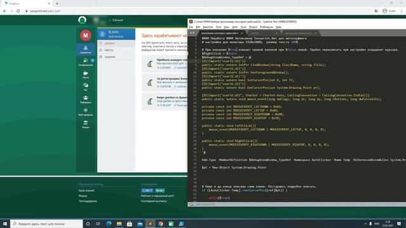Click the blue timer badge in the footer
Screen dimensions: 406x228
(147, 191)
